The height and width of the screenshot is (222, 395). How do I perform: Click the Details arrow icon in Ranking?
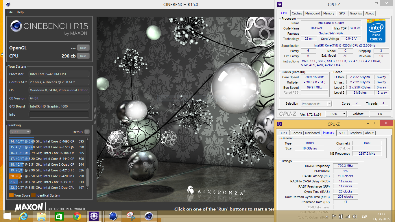click(x=87, y=132)
